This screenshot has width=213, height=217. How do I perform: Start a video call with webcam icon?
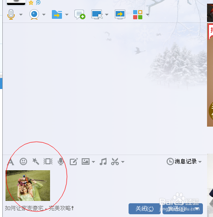34,14
